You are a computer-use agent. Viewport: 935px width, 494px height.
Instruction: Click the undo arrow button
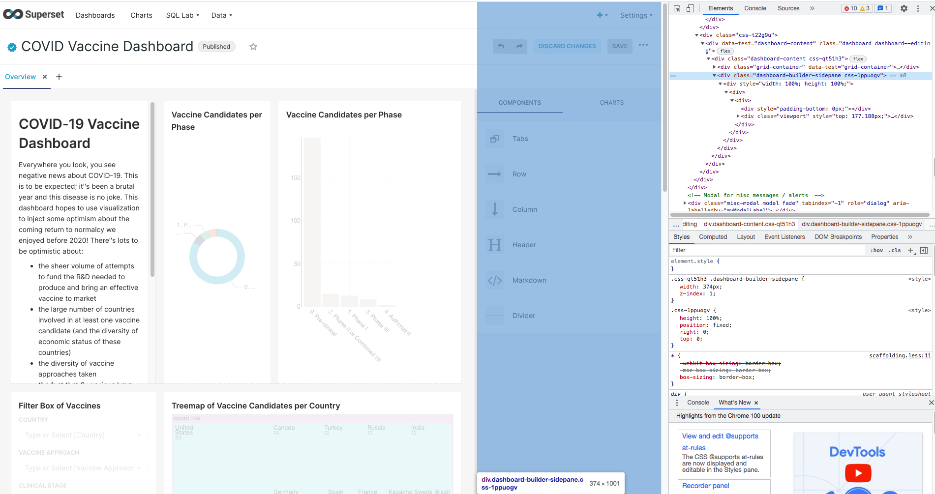tap(501, 46)
